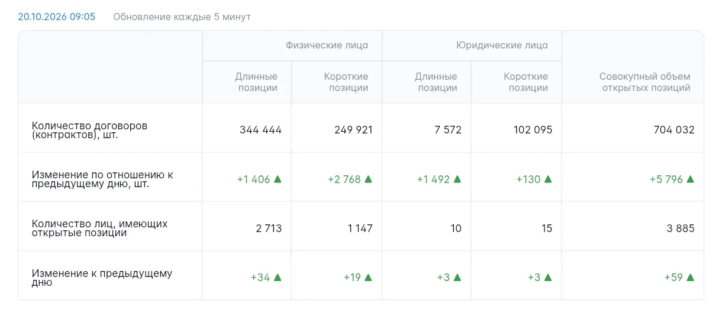This screenshot has width=722, height=310.
Task: Click the change value +2 768
Action: [x=344, y=179]
